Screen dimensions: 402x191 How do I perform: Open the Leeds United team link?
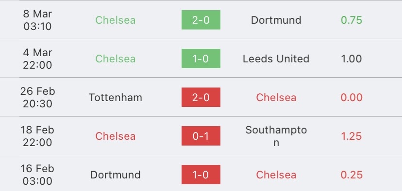pos(276,59)
